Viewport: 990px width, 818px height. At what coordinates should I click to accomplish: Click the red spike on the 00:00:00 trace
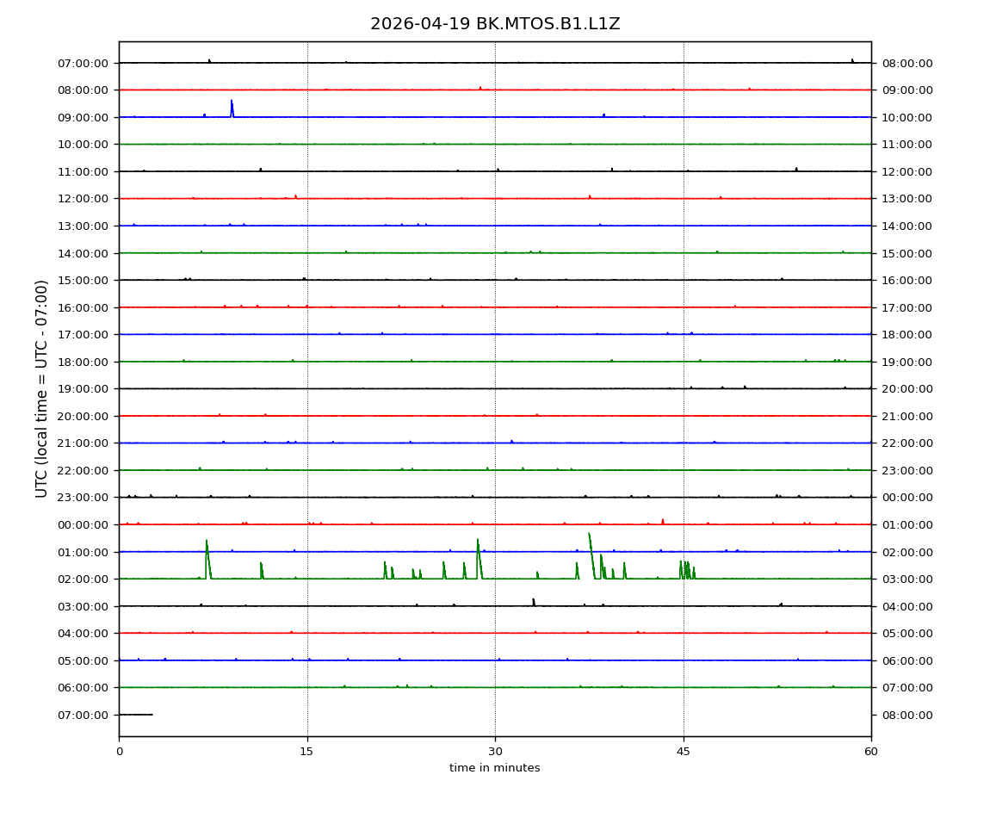663,521
